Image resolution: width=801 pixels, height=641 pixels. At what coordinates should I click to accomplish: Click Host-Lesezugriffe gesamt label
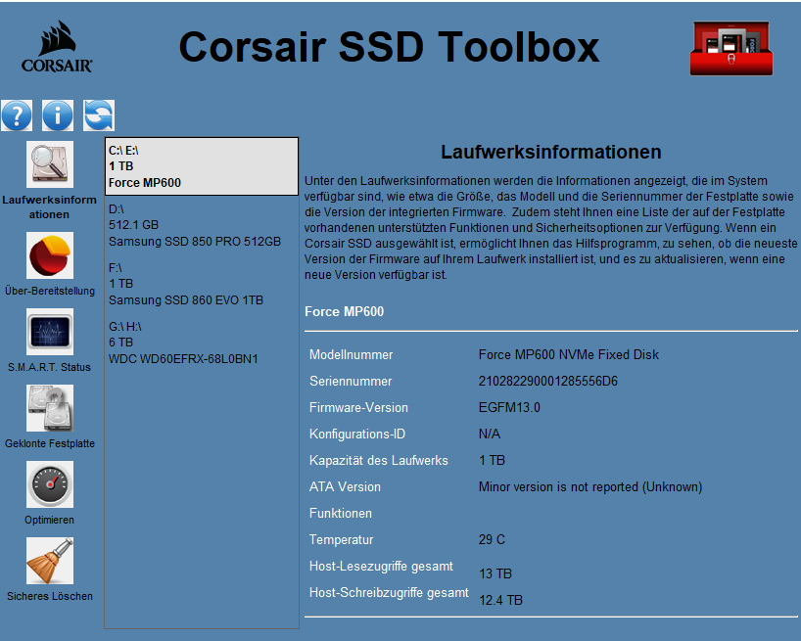(381, 566)
